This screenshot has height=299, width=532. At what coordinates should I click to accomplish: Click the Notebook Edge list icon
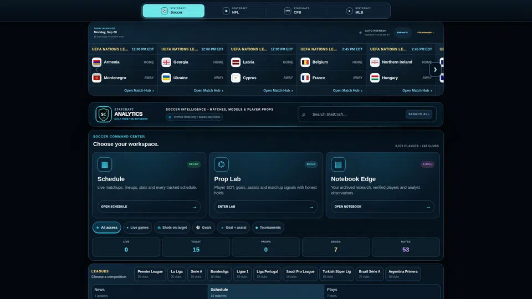click(338, 164)
